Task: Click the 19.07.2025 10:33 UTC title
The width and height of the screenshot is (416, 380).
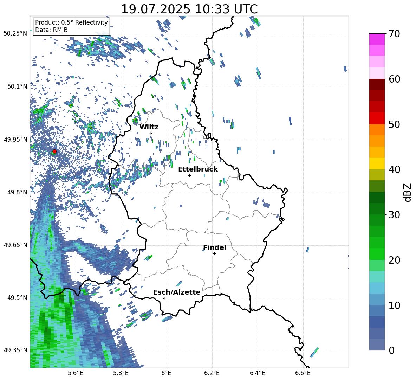Action: coord(189,9)
